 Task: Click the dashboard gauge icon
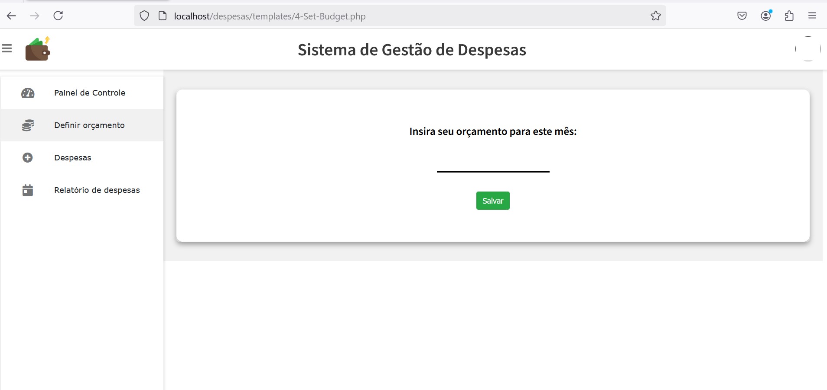click(28, 93)
